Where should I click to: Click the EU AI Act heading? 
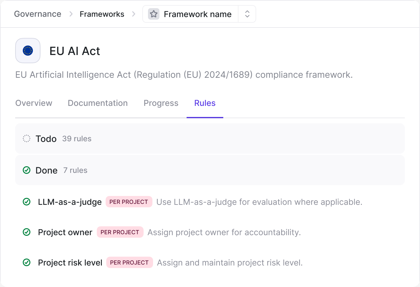point(75,51)
